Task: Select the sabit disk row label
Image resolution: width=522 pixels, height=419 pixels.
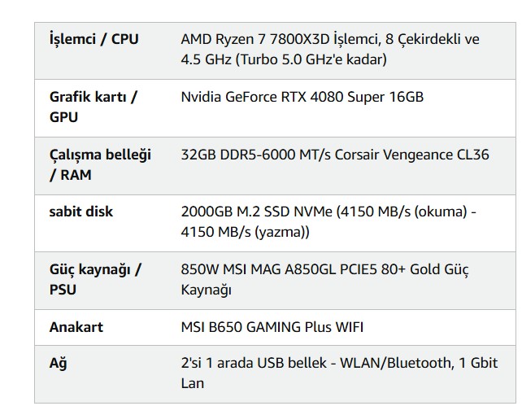Action: pos(81,212)
